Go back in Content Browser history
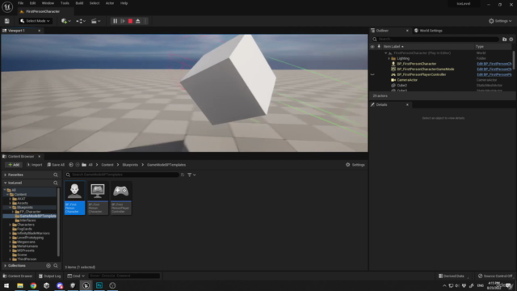 coord(71,165)
